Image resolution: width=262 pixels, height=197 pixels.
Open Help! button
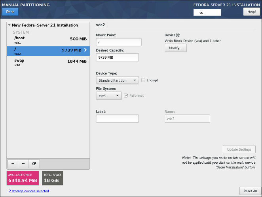(x=251, y=12)
